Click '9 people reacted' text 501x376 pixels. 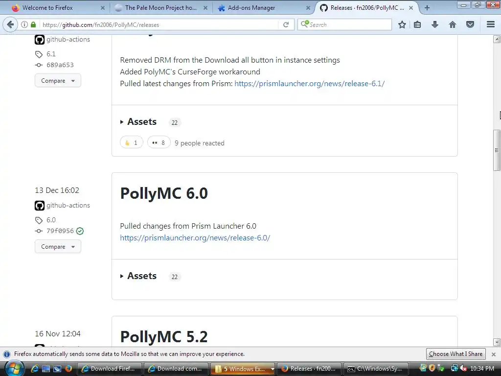point(200,143)
